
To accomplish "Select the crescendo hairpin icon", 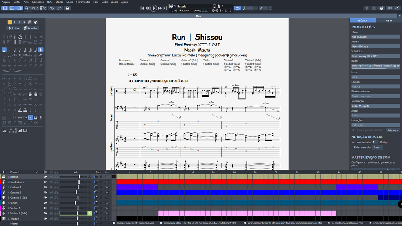I will pyautogui.click(x=7, y=71).
